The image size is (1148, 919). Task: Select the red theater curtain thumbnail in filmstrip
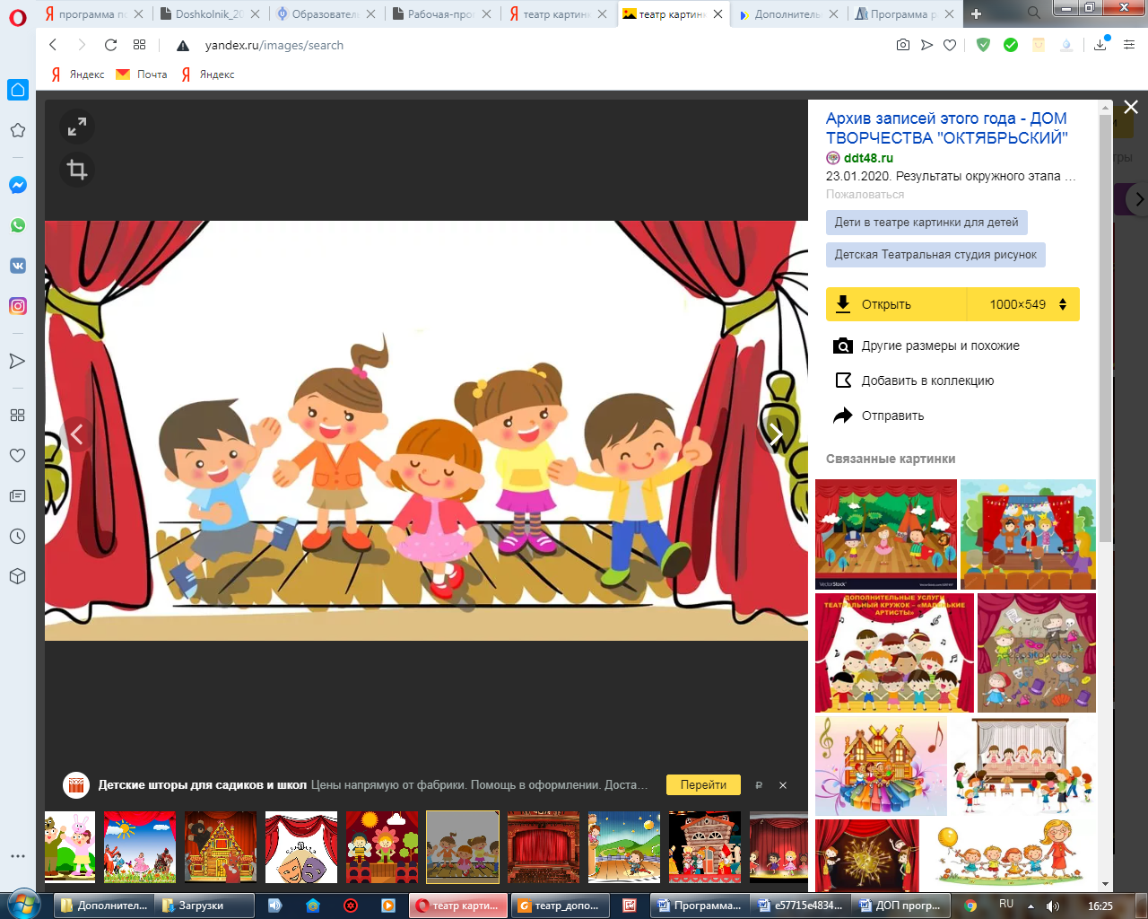coord(544,847)
